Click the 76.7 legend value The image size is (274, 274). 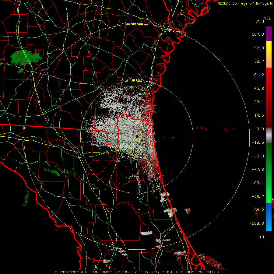click(259, 61)
